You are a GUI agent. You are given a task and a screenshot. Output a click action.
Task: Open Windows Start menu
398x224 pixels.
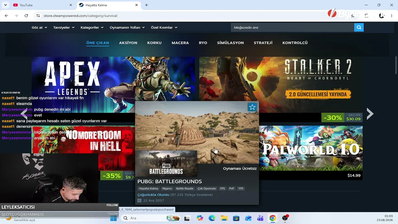click(x=113, y=218)
